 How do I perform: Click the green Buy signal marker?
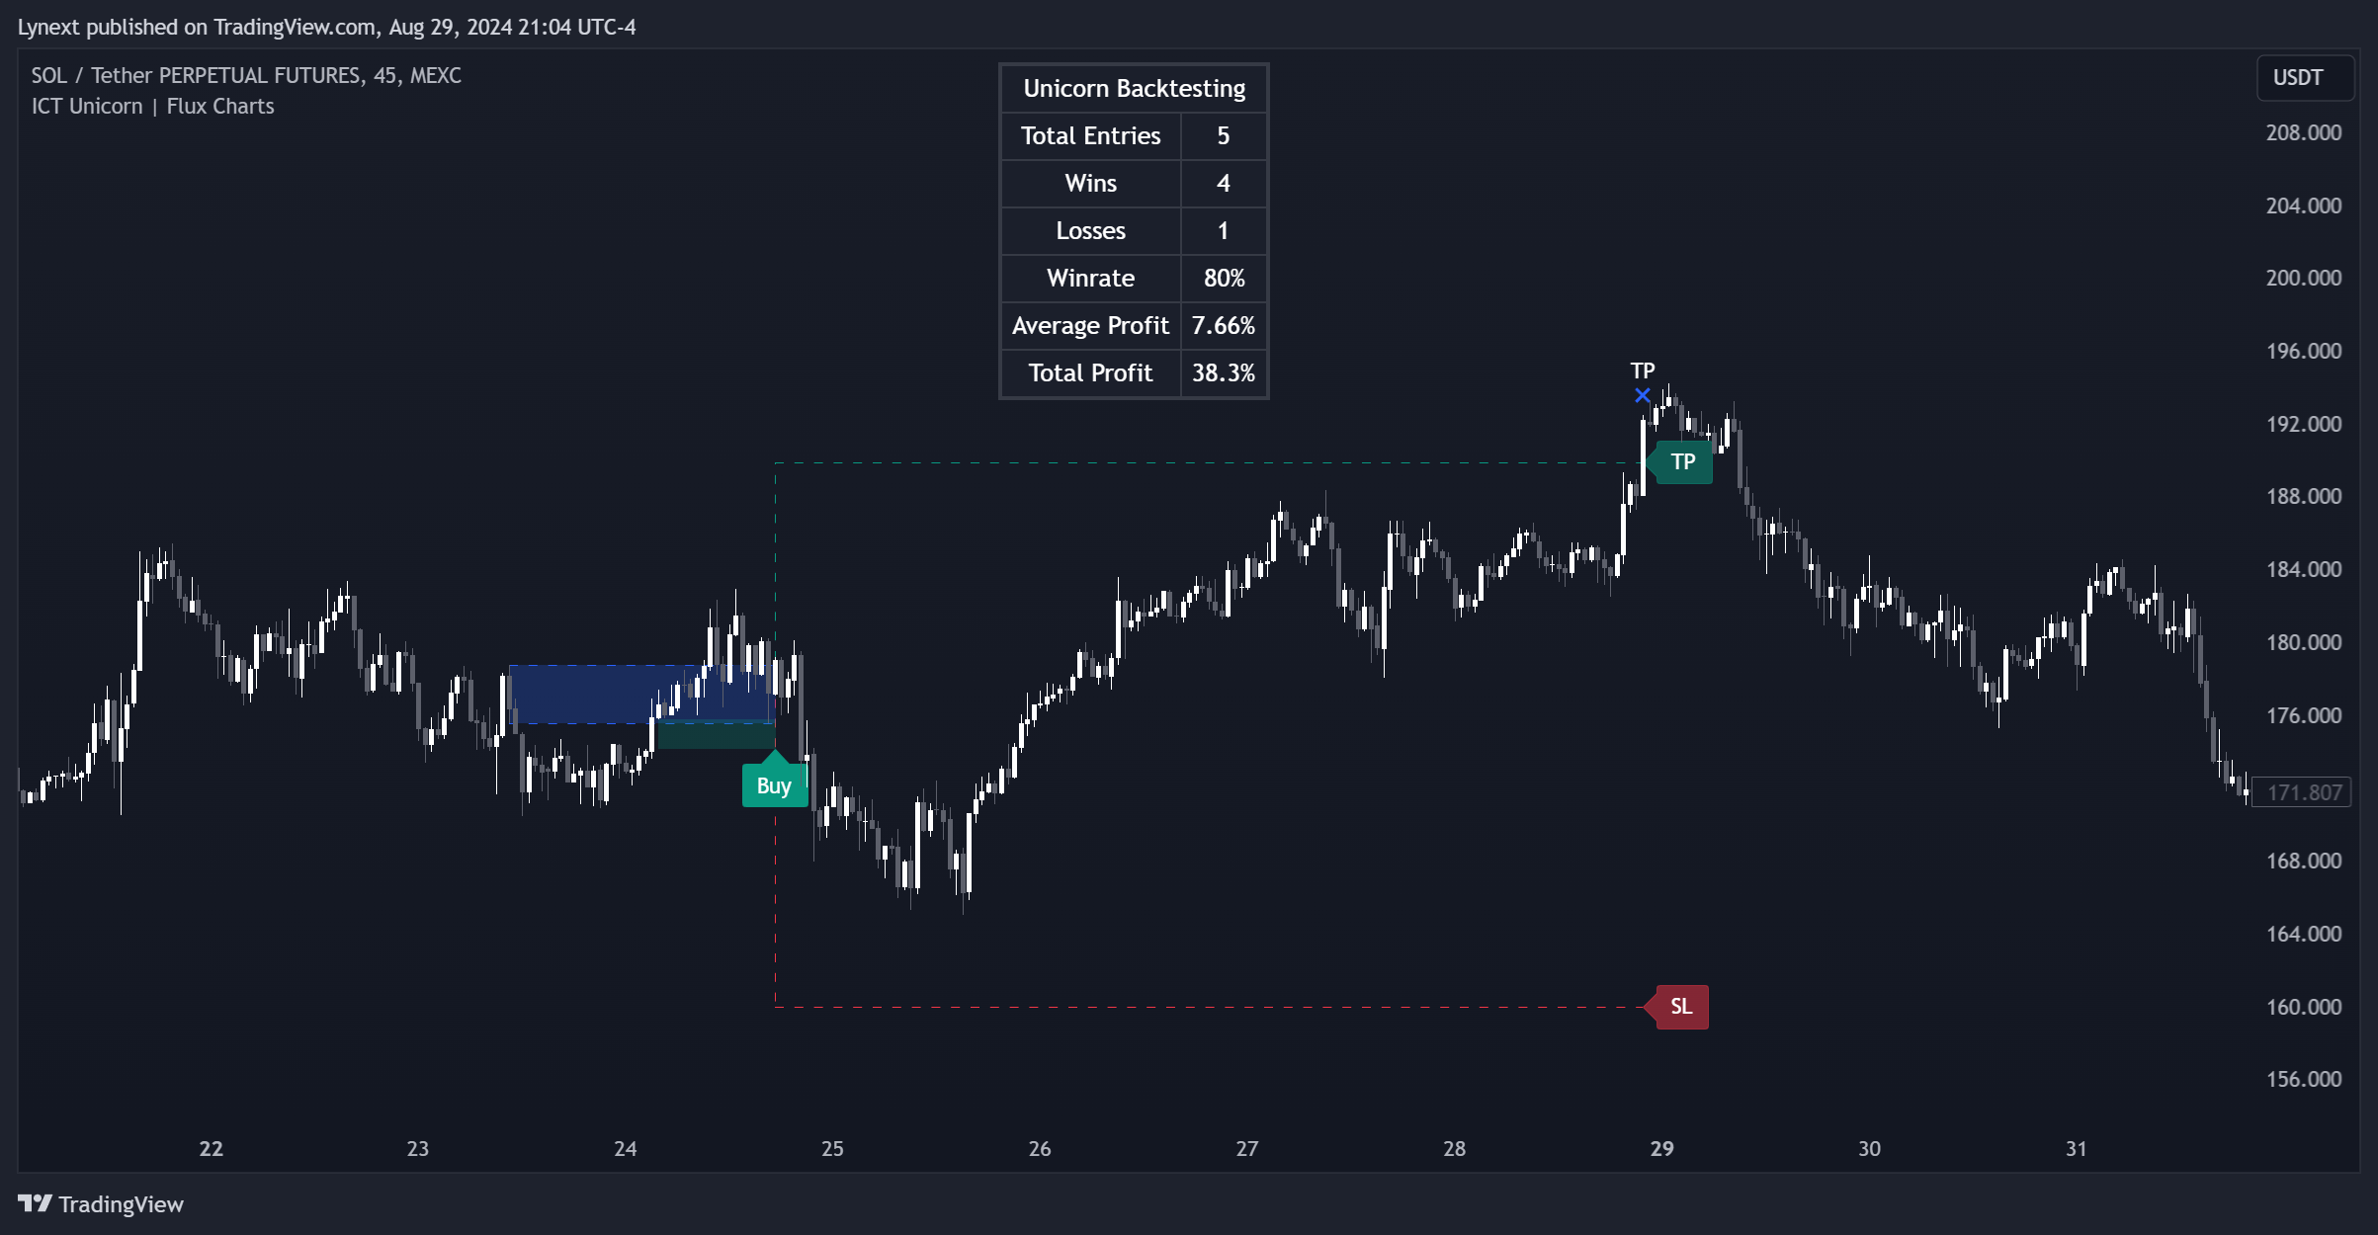pyautogui.click(x=774, y=784)
